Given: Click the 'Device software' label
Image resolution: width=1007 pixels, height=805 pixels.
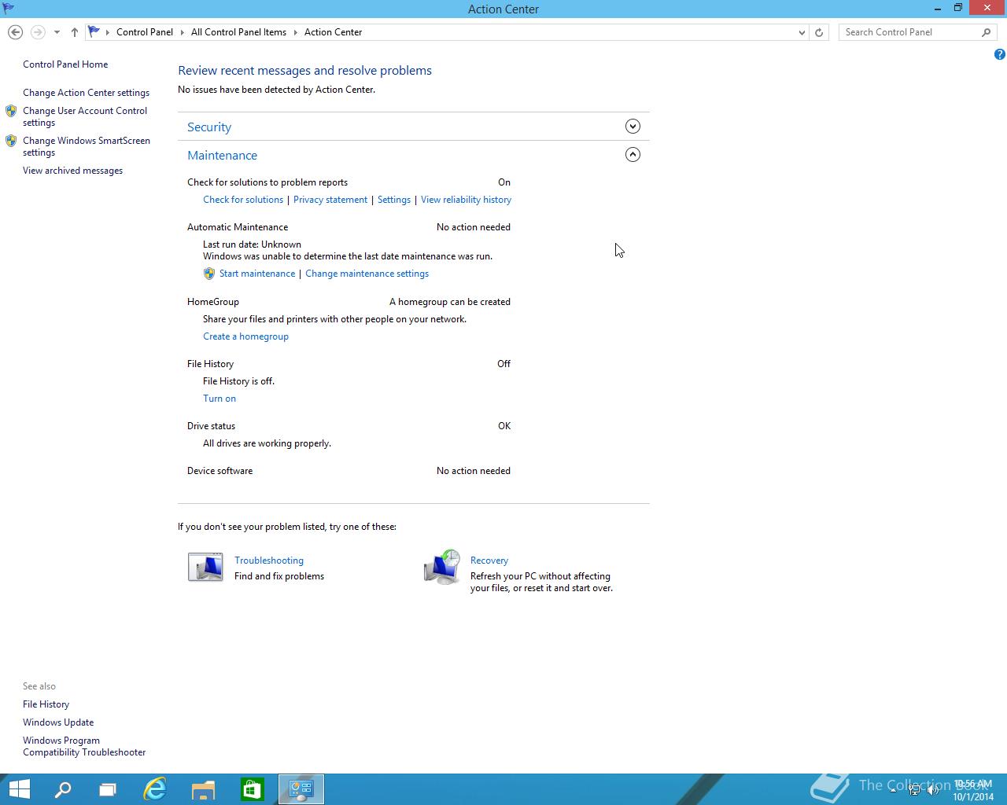Looking at the screenshot, I should click(x=219, y=471).
